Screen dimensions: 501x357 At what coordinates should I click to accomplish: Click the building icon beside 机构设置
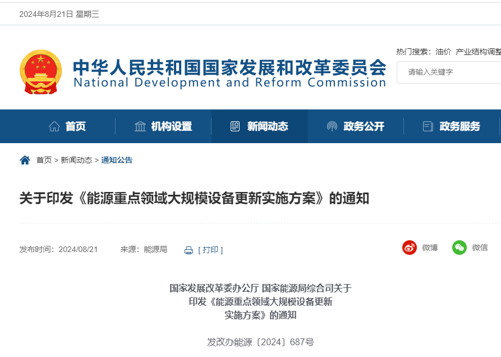tap(140, 126)
